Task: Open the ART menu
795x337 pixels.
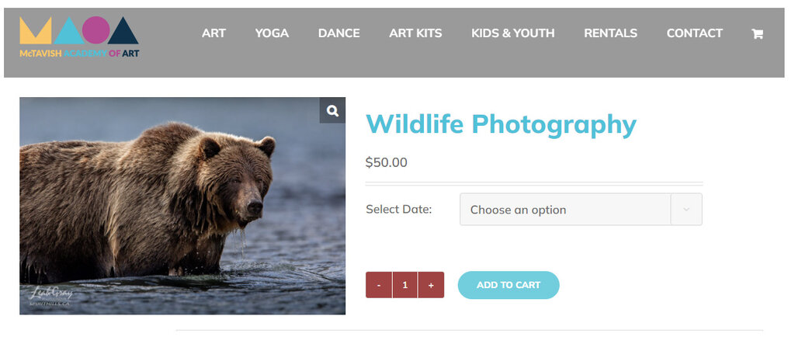Action: coord(214,33)
